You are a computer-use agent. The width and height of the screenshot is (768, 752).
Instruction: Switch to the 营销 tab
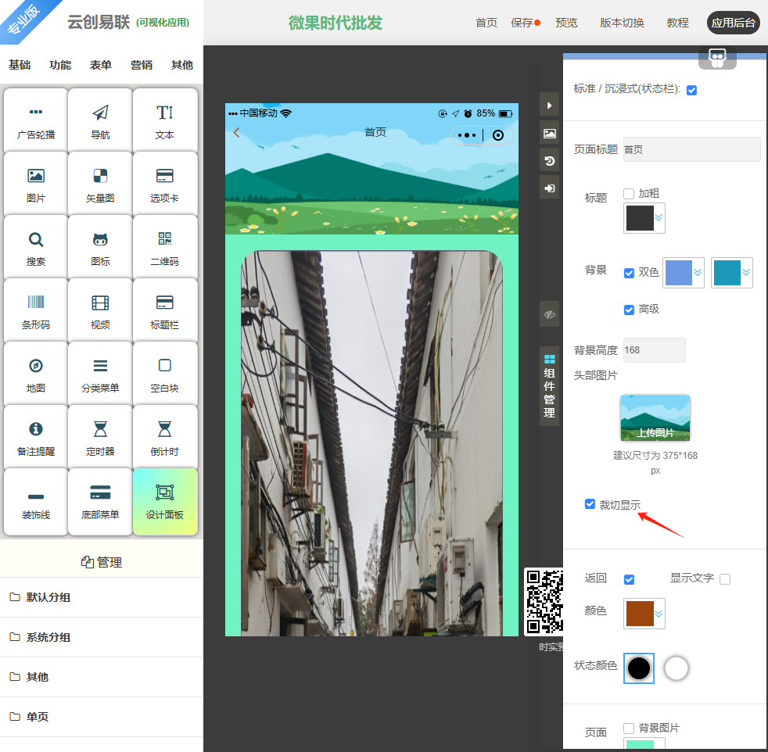click(142, 65)
